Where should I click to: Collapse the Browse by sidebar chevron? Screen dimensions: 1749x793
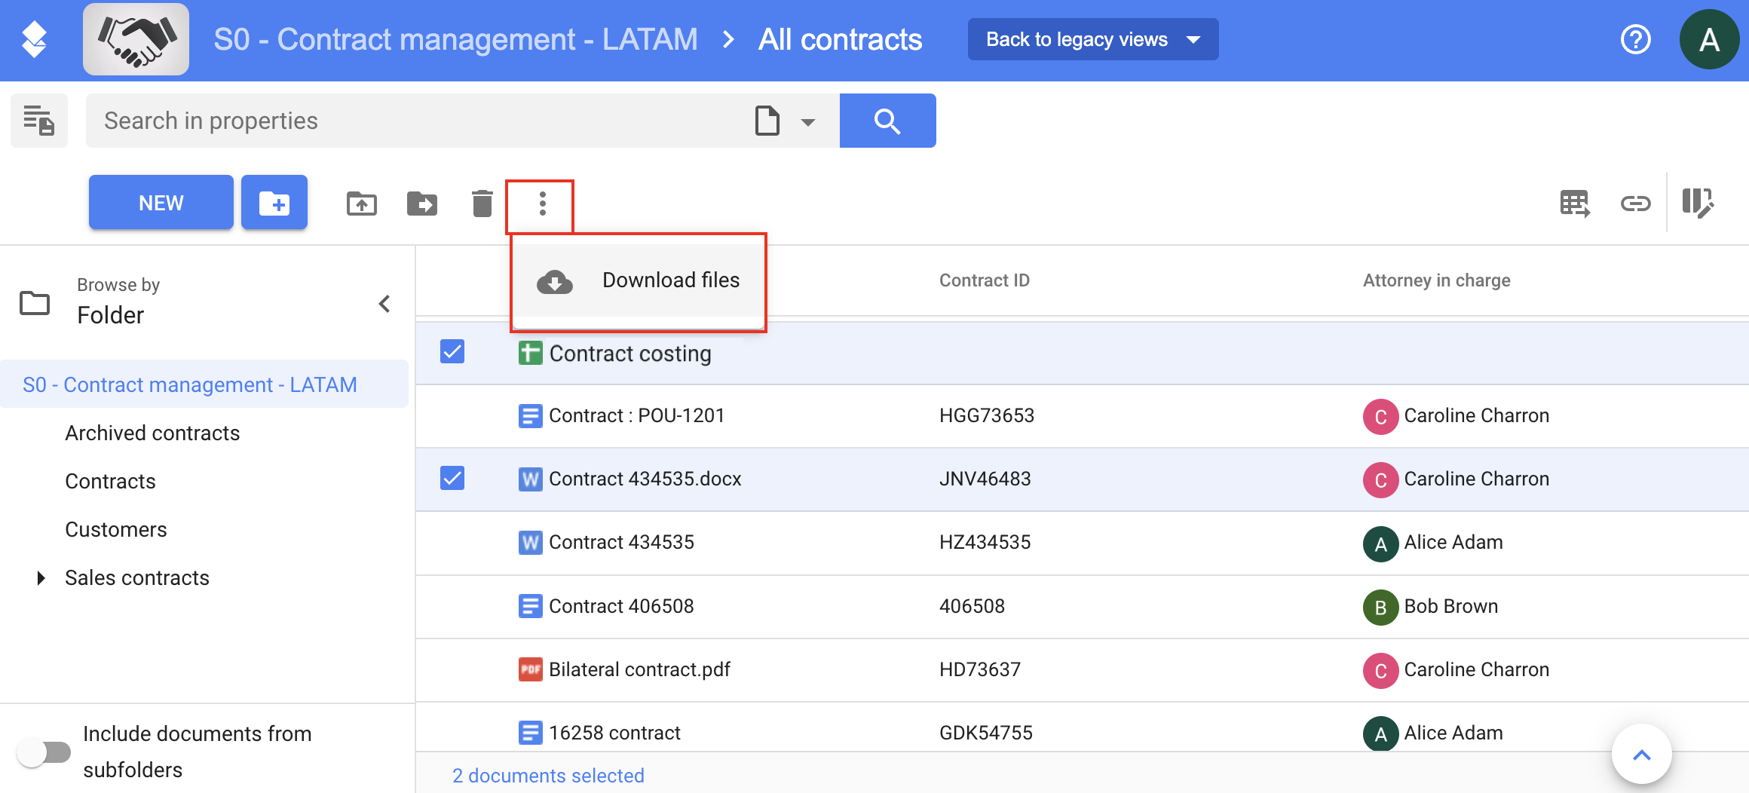[x=384, y=304]
